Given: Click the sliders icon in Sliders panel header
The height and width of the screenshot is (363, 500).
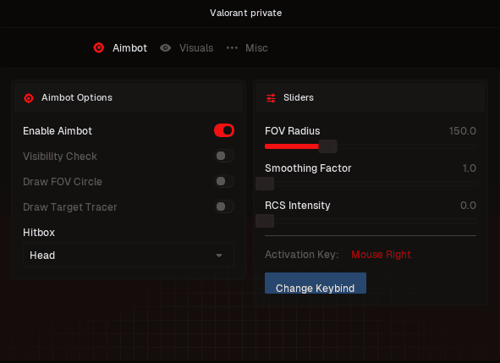Looking at the screenshot, I should click(x=271, y=98).
